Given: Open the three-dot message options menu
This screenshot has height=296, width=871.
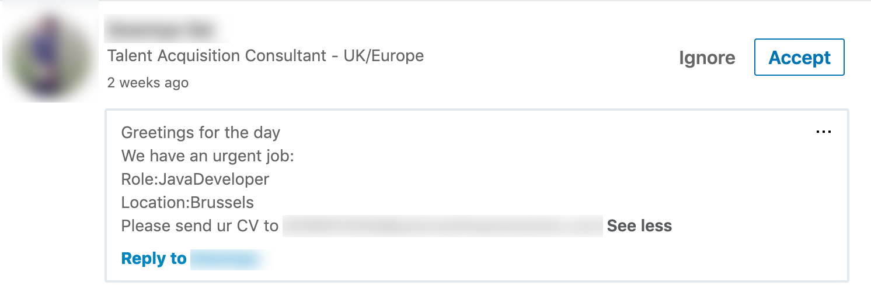Looking at the screenshot, I should (823, 132).
